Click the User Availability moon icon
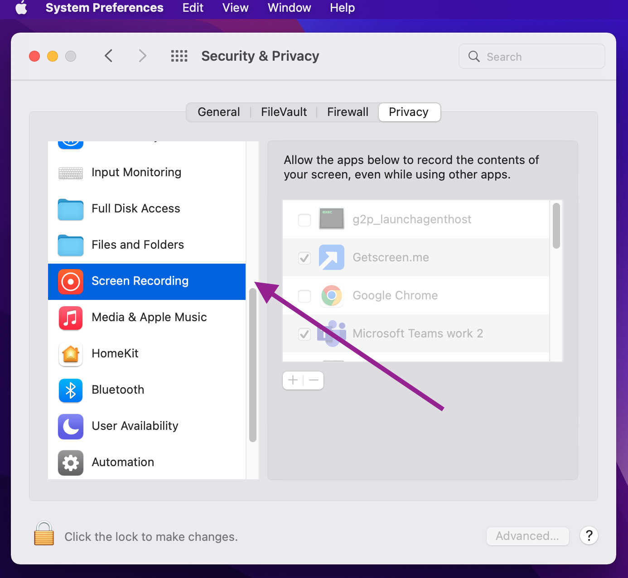Viewport: 628px width, 578px height. [71, 427]
